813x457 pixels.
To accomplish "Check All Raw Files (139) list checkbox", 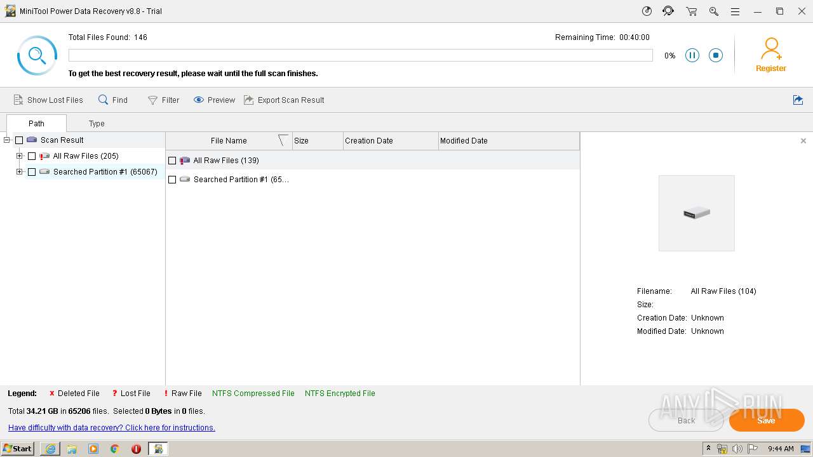I will (x=172, y=161).
